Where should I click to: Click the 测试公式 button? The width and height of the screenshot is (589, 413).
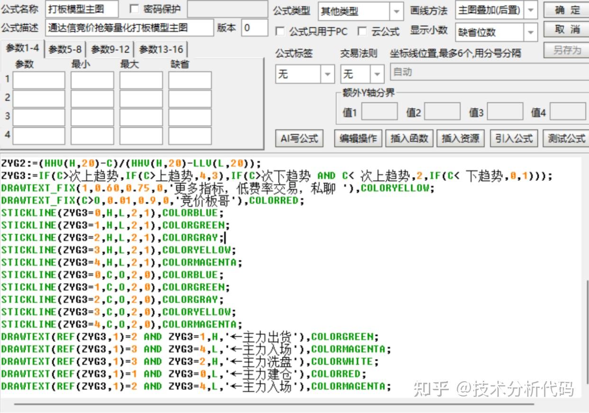pos(566,139)
